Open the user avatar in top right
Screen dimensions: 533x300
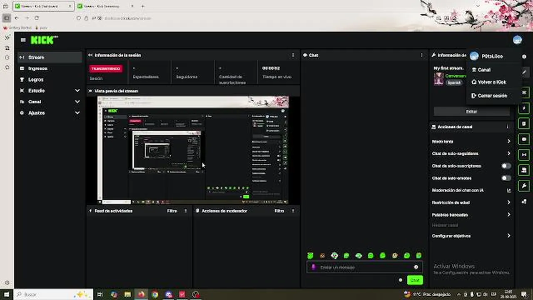pos(518,40)
